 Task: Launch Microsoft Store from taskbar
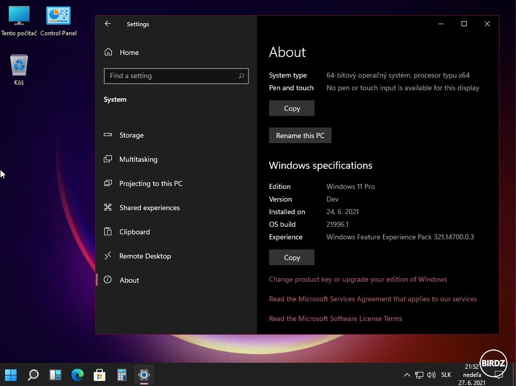pos(99,374)
